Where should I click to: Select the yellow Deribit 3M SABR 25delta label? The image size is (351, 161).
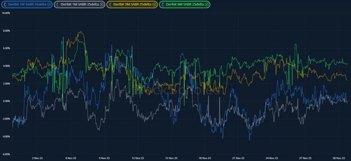click(132, 4)
